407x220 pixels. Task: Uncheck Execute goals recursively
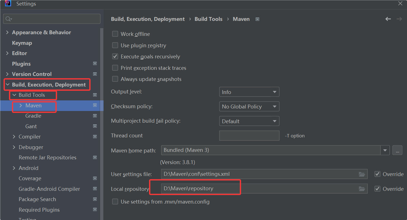(x=115, y=56)
